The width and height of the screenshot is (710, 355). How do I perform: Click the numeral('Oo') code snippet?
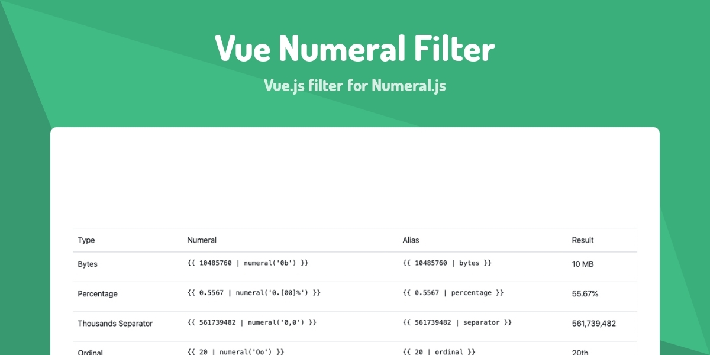pos(236,351)
